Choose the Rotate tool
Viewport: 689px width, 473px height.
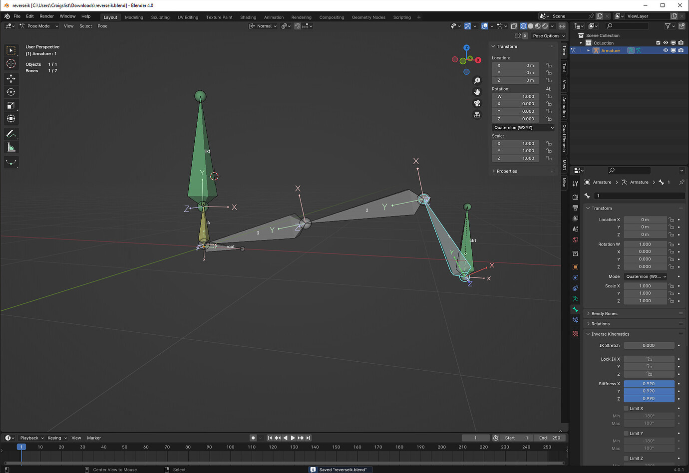(x=11, y=92)
